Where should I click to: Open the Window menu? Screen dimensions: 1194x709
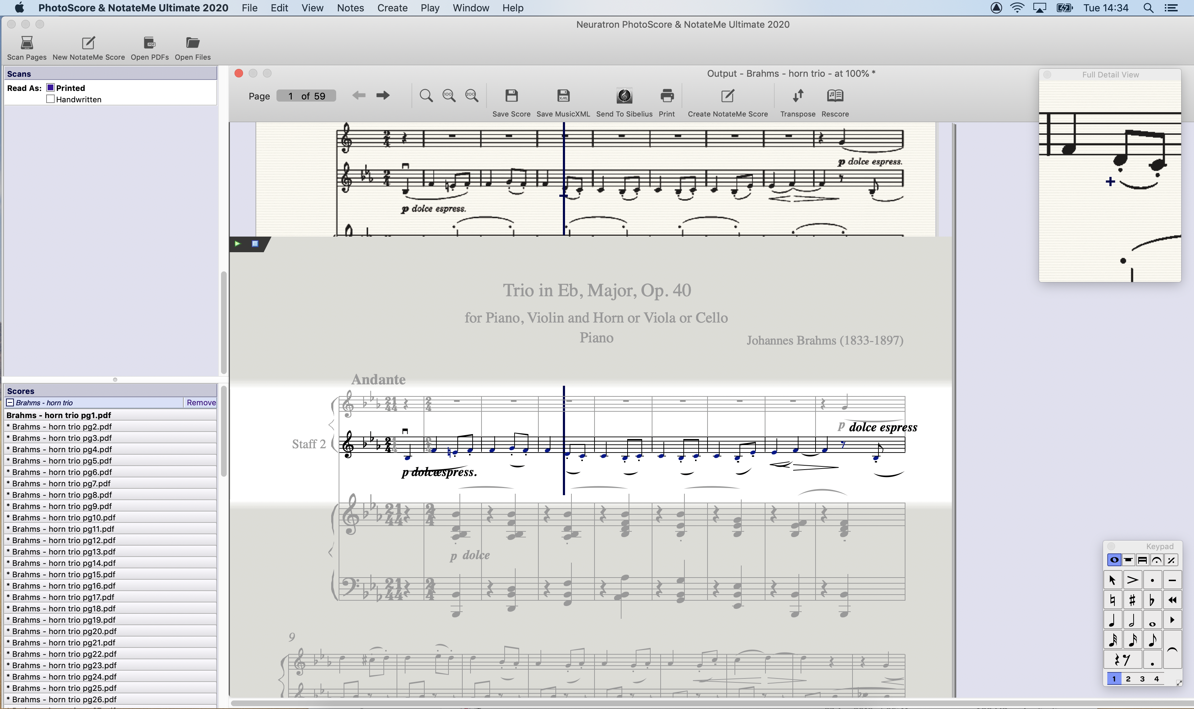471,8
